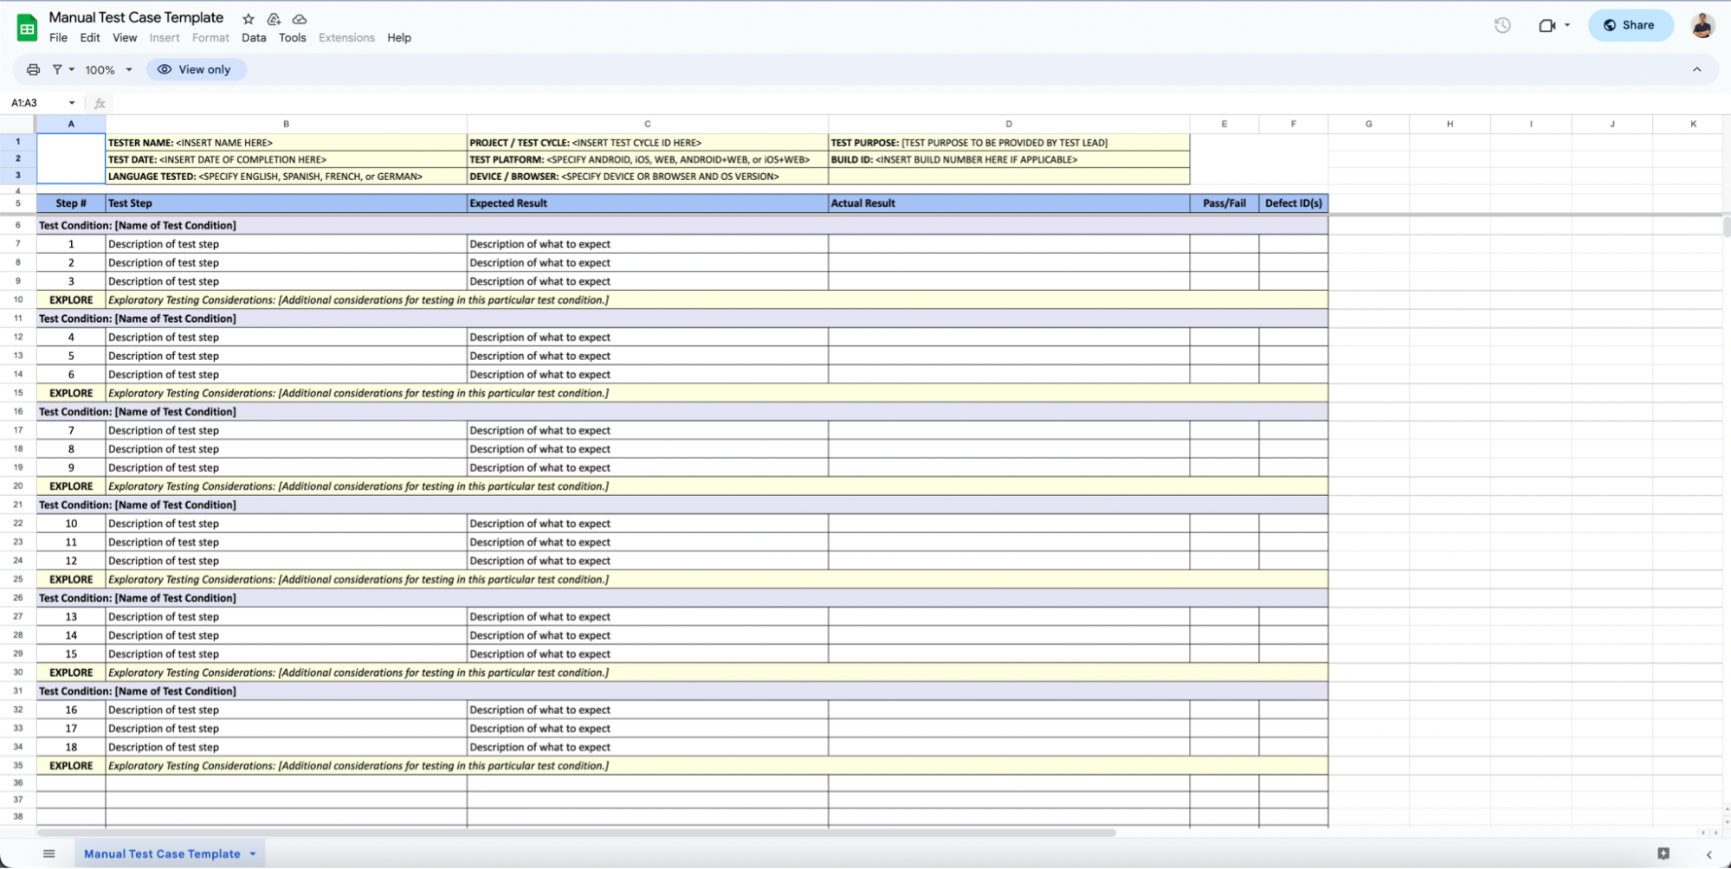
Task: Start a Meet video call
Action: point(1547,25)
